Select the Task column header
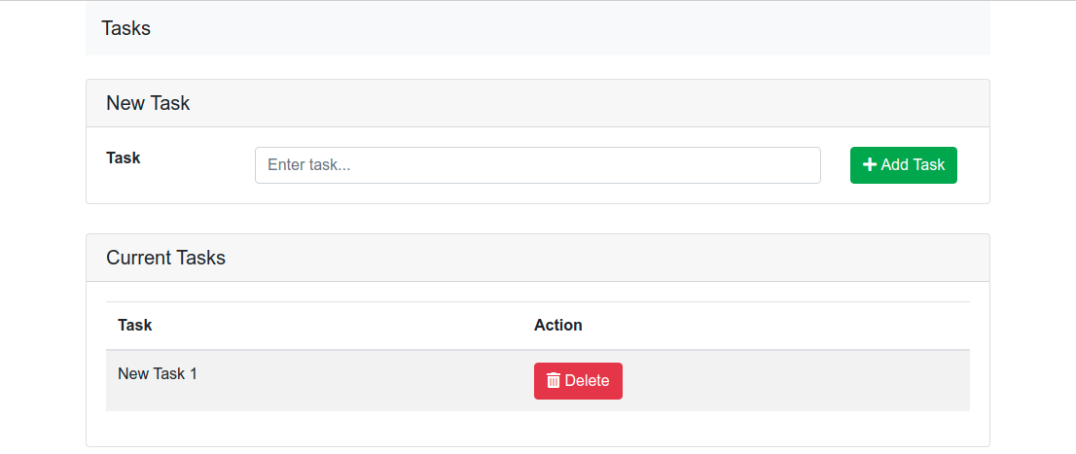 pyautogui.click(x=135, y=325)
